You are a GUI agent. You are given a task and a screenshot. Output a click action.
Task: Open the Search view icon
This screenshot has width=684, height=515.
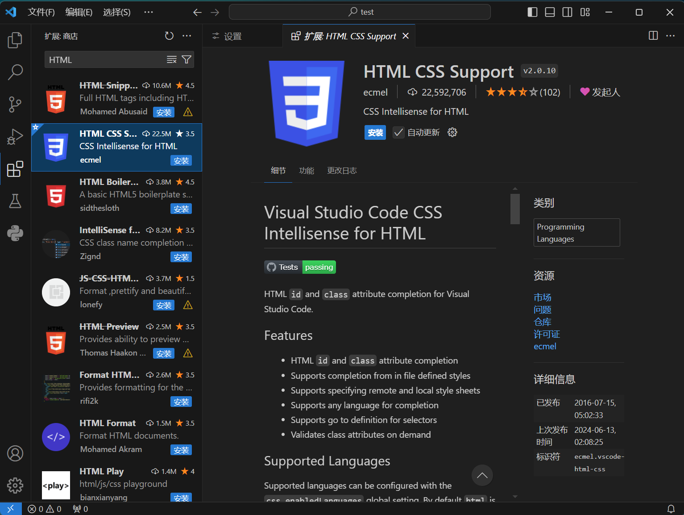point(15,72)
